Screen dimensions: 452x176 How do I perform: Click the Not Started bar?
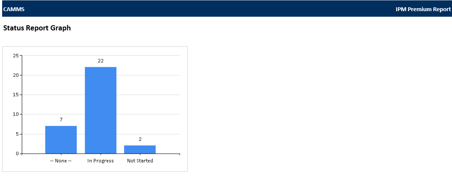pyautogui.click(x=140, y=149)
